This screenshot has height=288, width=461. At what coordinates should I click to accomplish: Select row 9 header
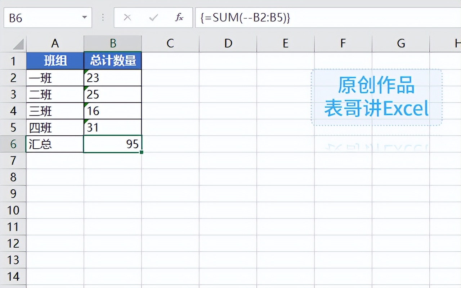pyautogui.click(x=13, y=194)
